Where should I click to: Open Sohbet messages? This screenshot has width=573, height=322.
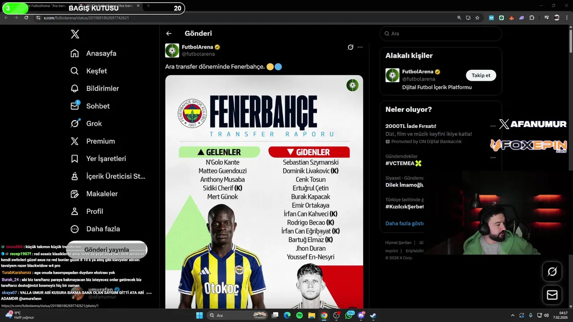click(90, 106)
